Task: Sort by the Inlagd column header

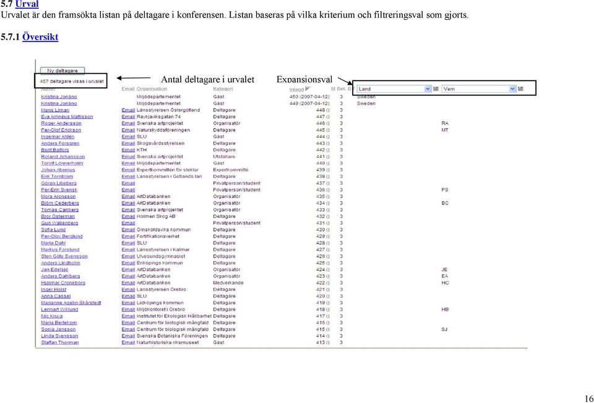Action: click(296, 89)
